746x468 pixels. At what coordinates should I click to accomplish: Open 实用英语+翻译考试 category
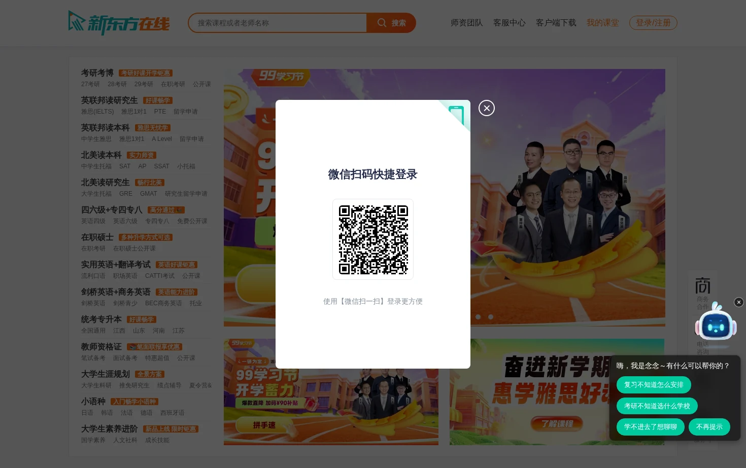pos(116,265)
